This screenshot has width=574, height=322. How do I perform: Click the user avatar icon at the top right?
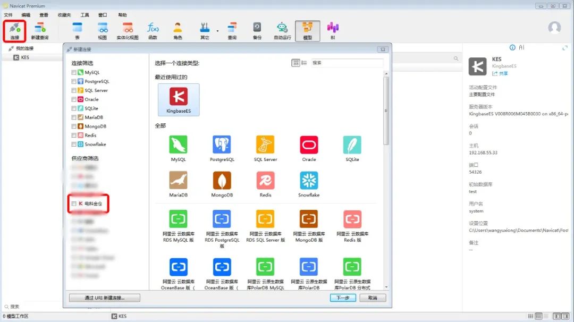[554, 28]
